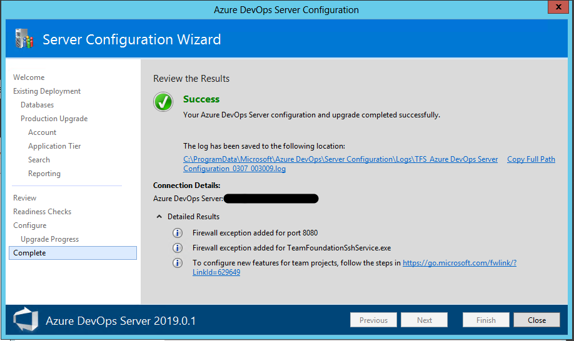Click the server wizard header icon
Screen dimensions: 574x341
24,39
